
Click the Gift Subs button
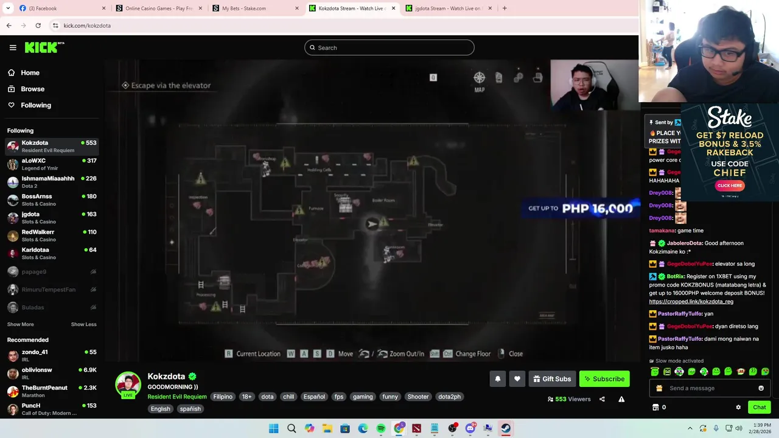552,379
